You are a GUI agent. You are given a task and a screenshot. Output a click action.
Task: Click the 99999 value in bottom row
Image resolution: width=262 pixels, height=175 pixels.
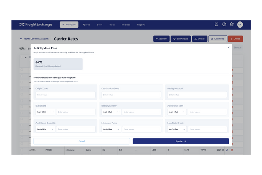203,150
